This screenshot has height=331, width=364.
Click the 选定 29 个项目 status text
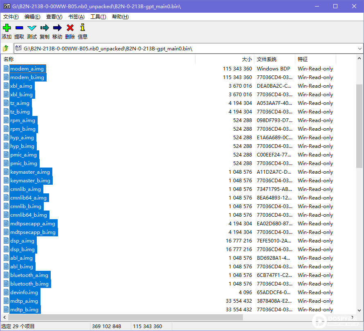click(18, 326)
